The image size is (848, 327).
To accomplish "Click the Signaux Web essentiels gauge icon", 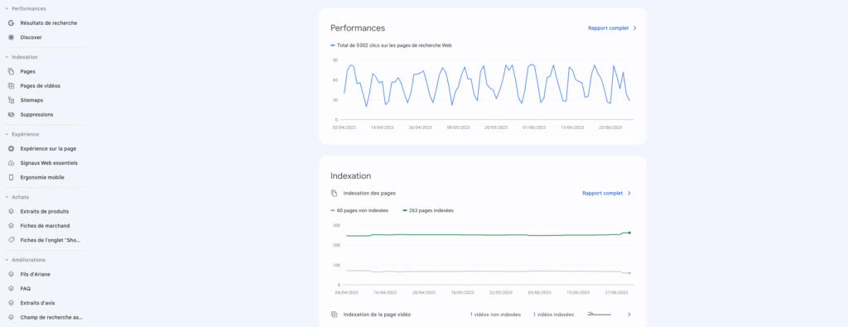I will (11, 163).
